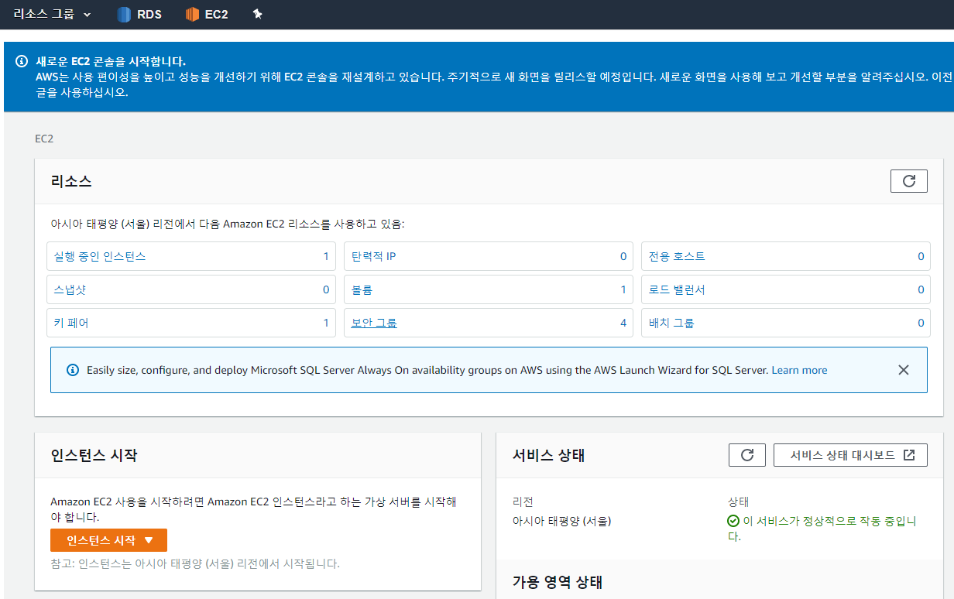
Task: Click the EC2 breadcrumb text
Action: (44, 139)
